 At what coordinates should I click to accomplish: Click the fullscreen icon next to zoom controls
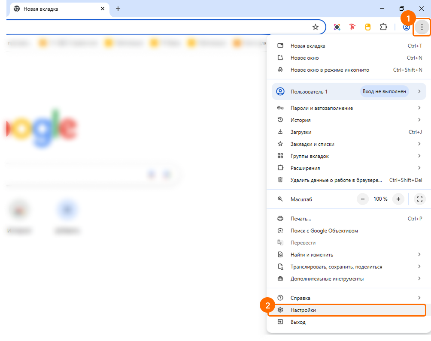coord(419,199)
